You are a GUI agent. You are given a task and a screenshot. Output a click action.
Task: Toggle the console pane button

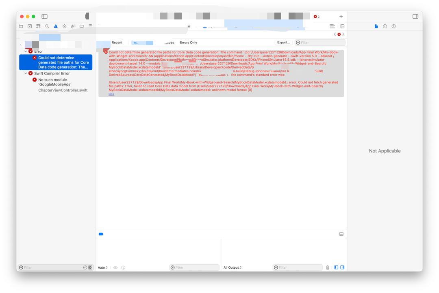(342, 267)
